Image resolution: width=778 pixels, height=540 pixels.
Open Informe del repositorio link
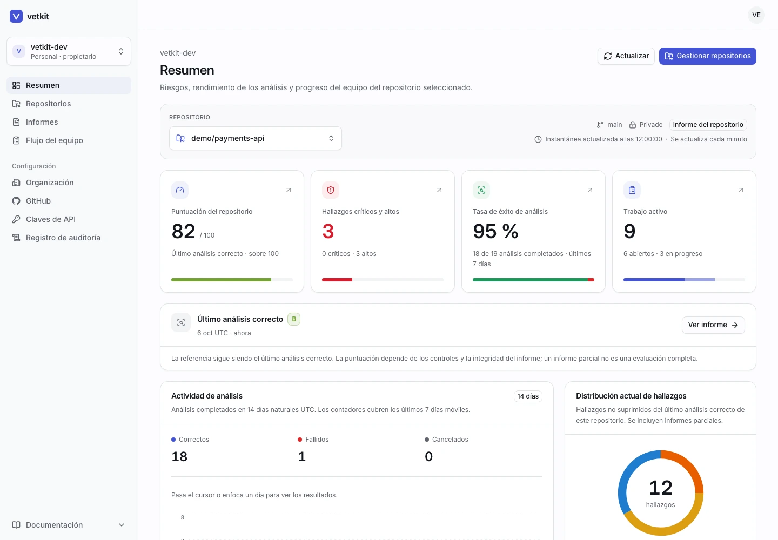[x=708, y=125]
